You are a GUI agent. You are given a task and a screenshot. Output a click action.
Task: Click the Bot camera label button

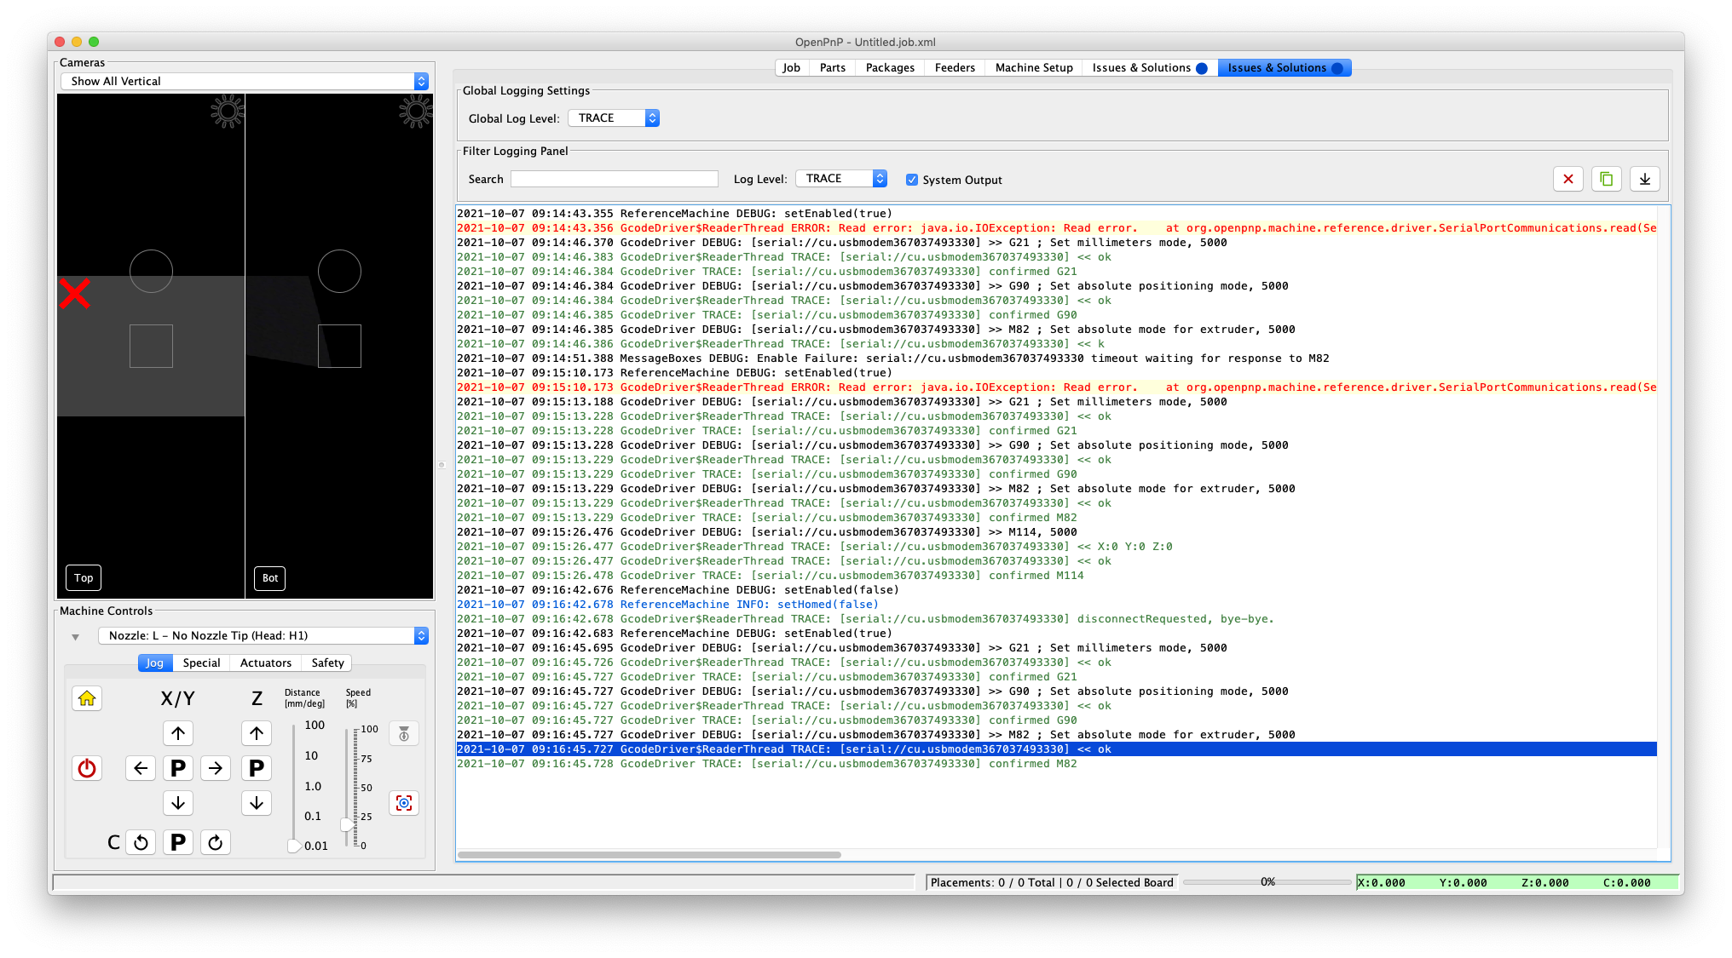[x=269, y=577]
